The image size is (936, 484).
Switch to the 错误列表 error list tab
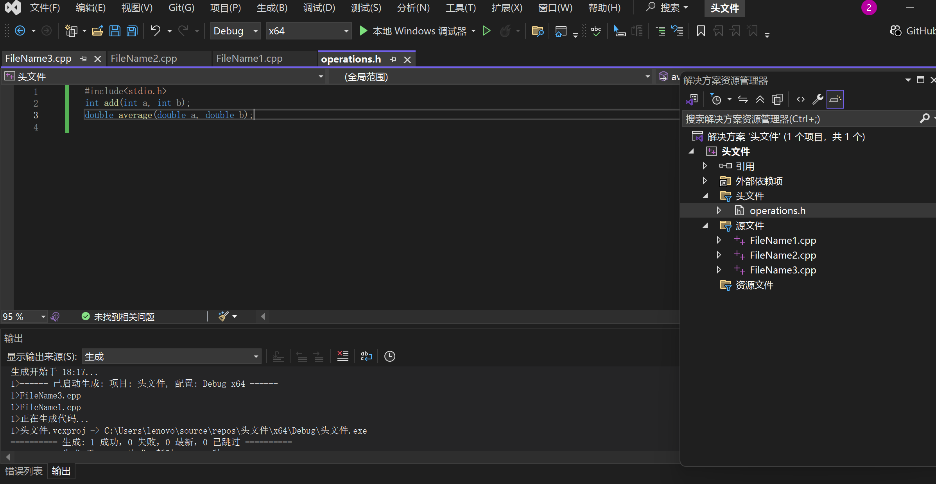[23, 471]
